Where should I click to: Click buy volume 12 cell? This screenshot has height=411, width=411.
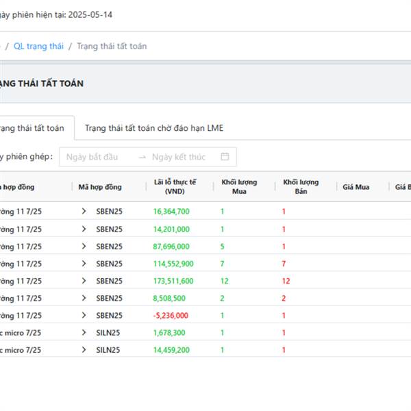(x=225, y=281)
